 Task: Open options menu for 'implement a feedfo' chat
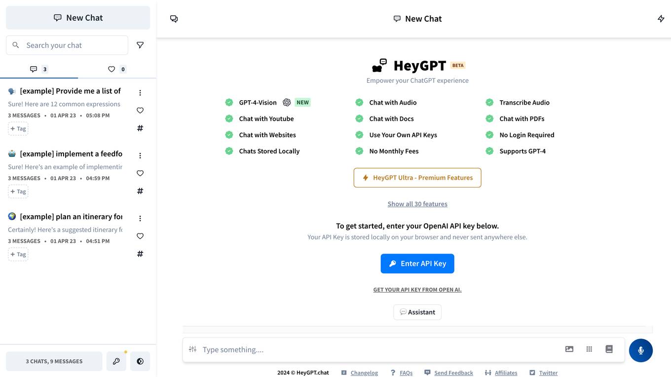click(x=140, y=155)
